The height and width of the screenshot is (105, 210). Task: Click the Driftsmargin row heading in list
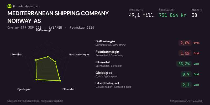pyautogui.click(x=105, y=41)
